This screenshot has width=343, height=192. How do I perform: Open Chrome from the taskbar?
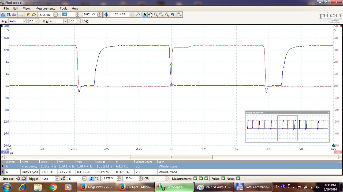click(x=53, y=187)
